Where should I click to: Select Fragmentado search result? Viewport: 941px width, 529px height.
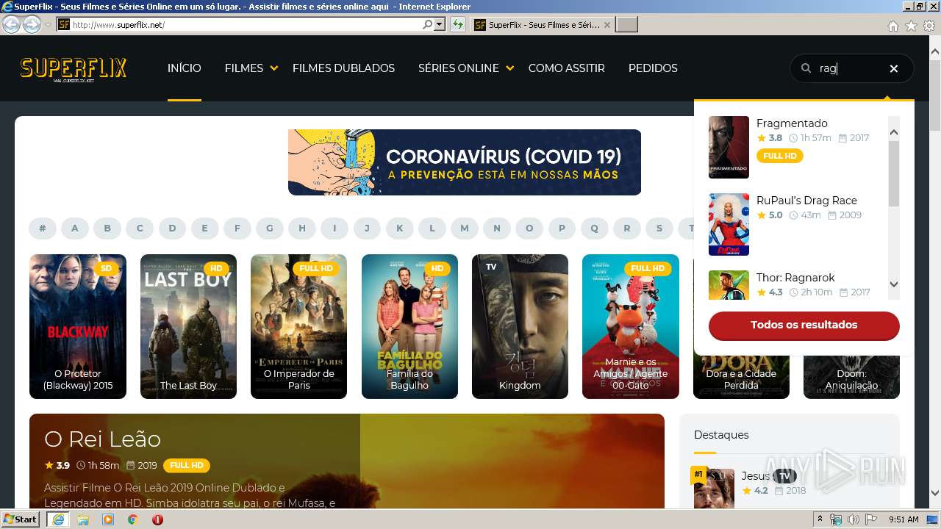792,123
